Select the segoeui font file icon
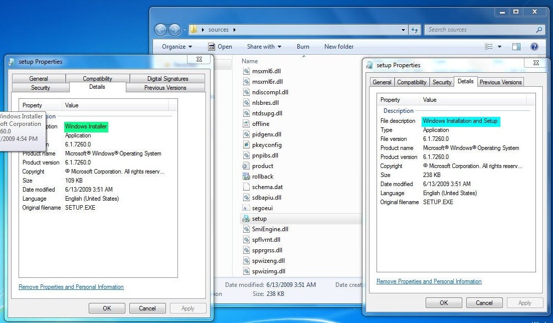 [x=247, y=208]
